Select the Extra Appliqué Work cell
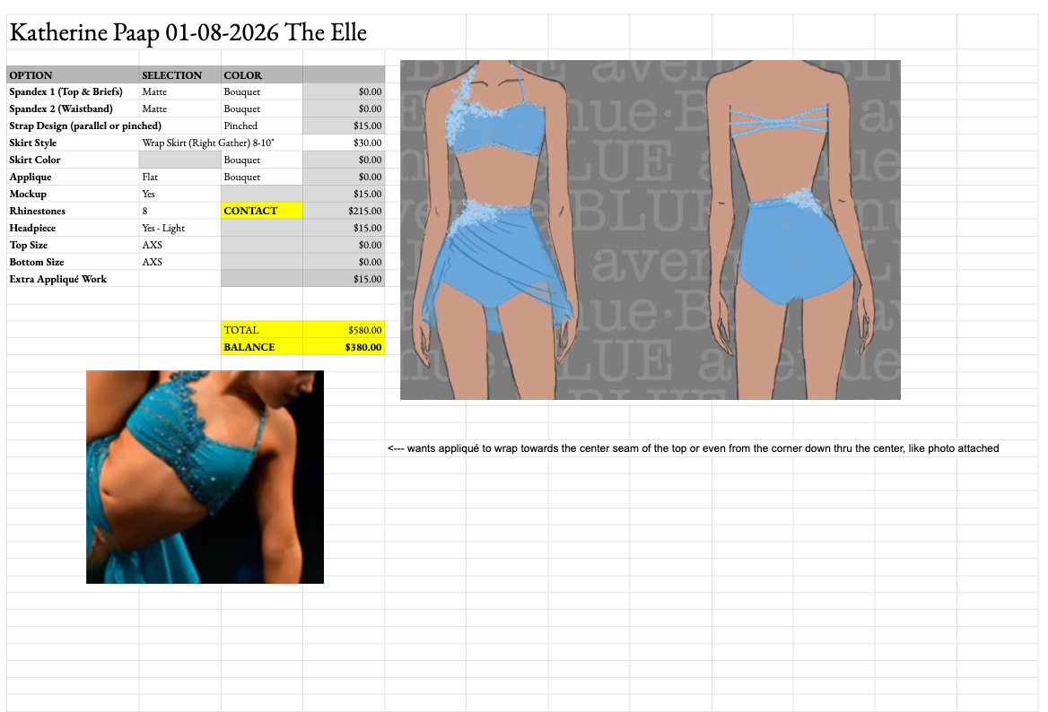The image size is (1048, 712). [73, 279]
